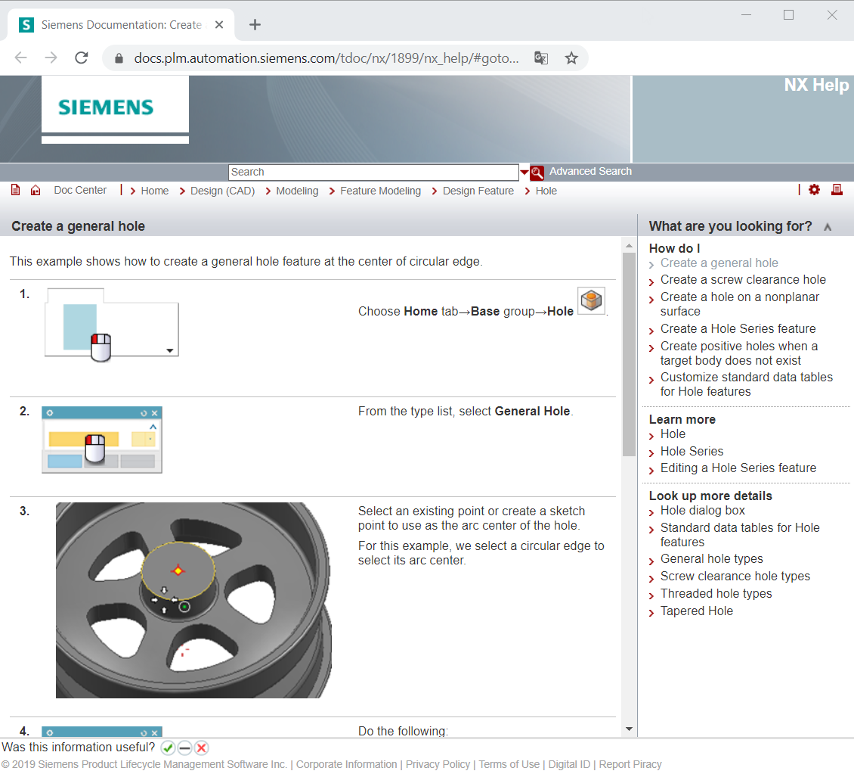Open 'Hole dialog box' link
Screen dimensions: 854x774
(703, 511)
